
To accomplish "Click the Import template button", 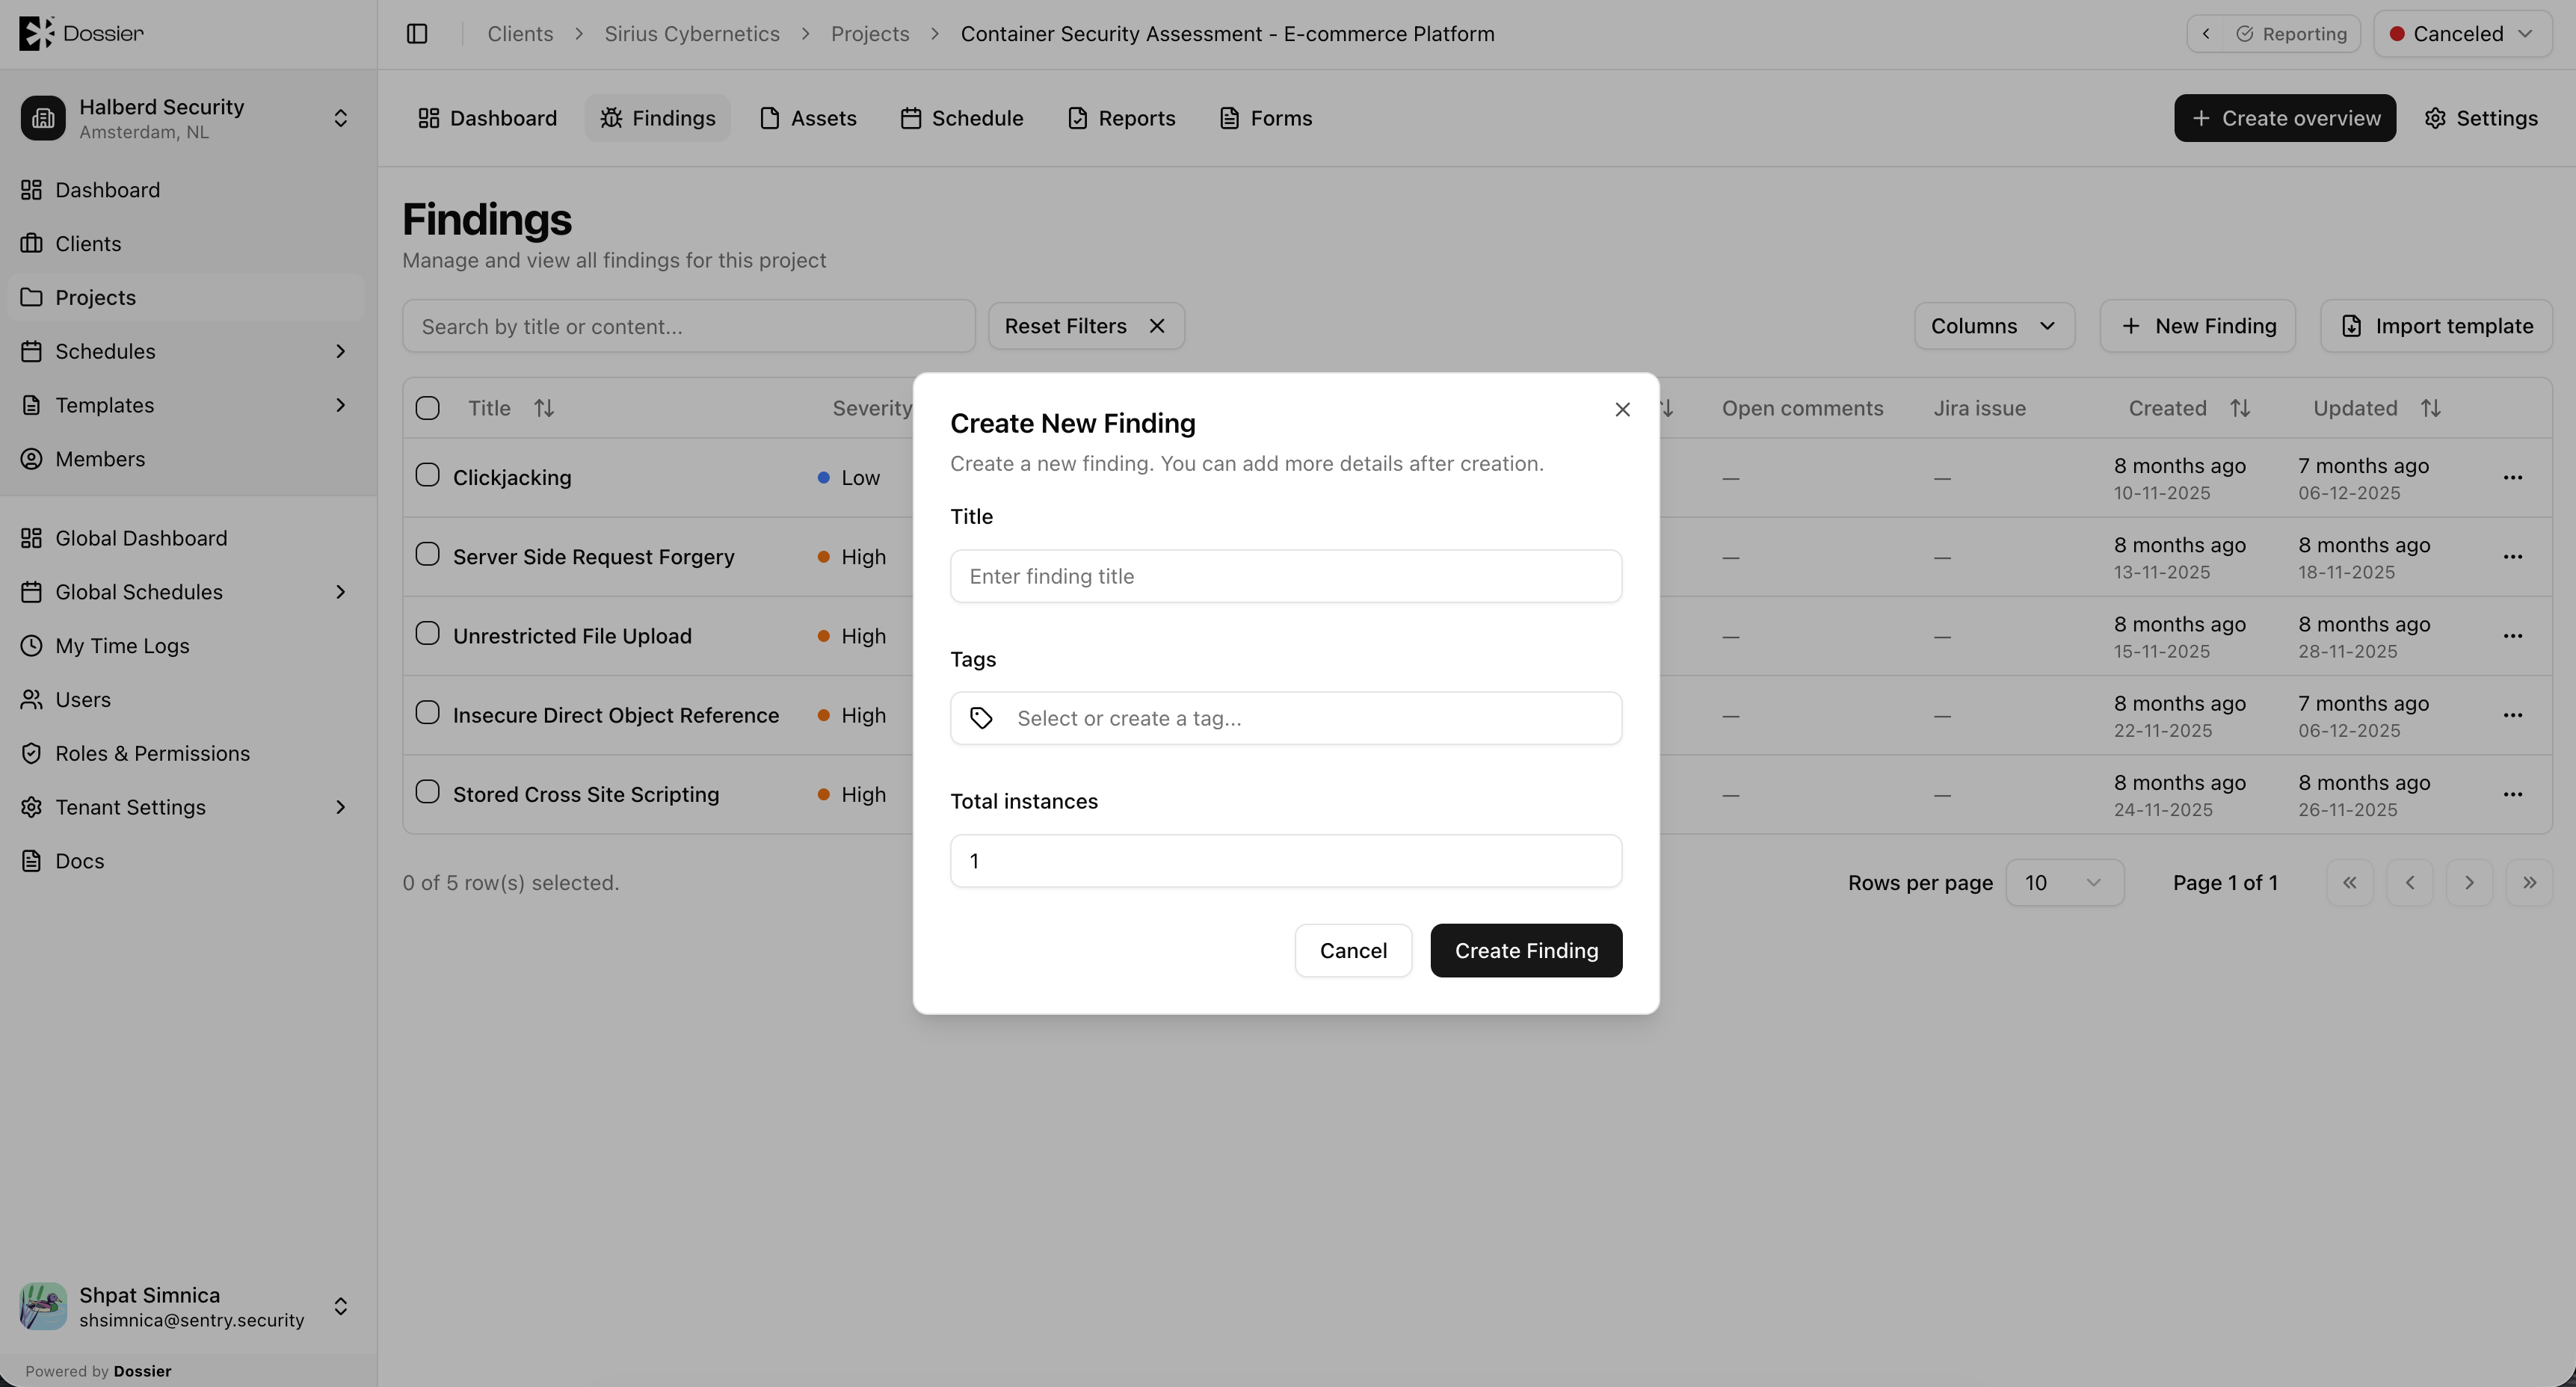I will (x=2436, y=326).
